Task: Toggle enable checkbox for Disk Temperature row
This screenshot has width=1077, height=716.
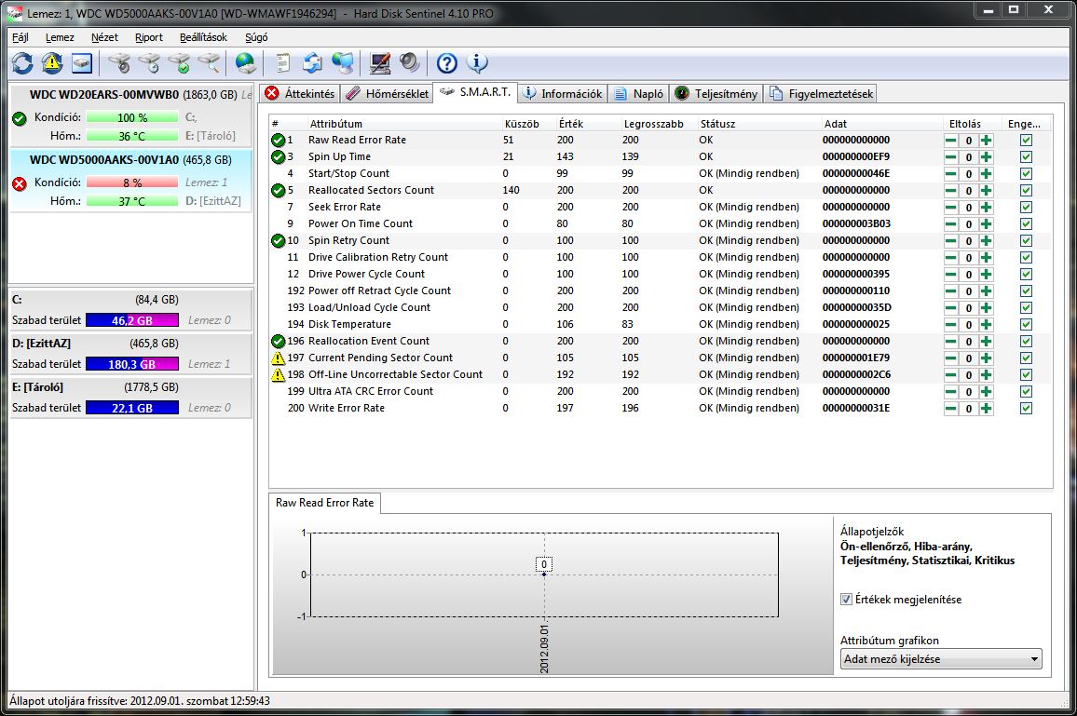Action: (x=1026, y=325)
